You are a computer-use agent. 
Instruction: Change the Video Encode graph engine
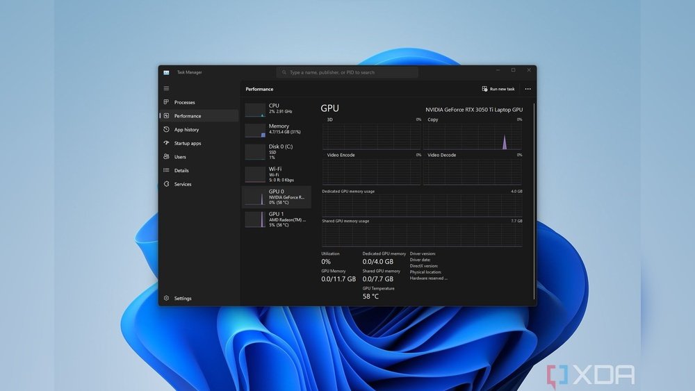(x=341, y=155)
